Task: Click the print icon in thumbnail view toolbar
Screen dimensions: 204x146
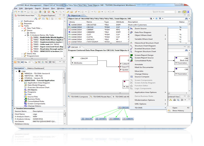Action: tap(175, 100)
